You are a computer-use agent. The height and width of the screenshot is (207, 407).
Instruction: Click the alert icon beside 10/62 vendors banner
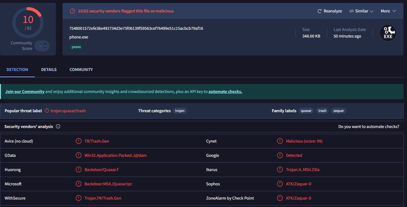coord(72,11)
